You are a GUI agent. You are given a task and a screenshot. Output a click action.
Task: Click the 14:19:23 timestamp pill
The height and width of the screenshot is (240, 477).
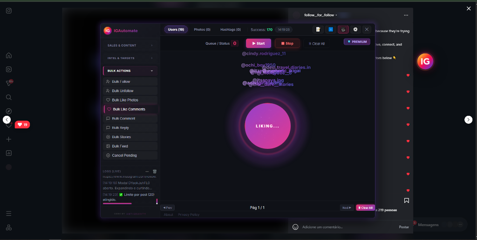pyautogui.click(x=284, y=29)
